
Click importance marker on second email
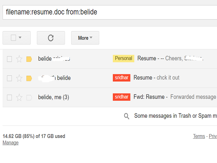(29, 78)
